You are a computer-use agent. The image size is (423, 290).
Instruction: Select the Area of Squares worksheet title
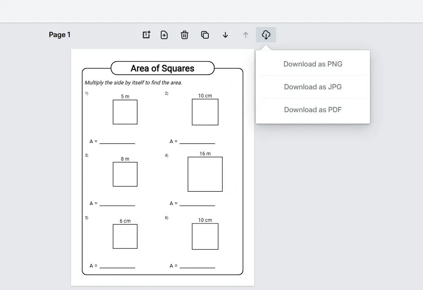click(x=162, y=68)
